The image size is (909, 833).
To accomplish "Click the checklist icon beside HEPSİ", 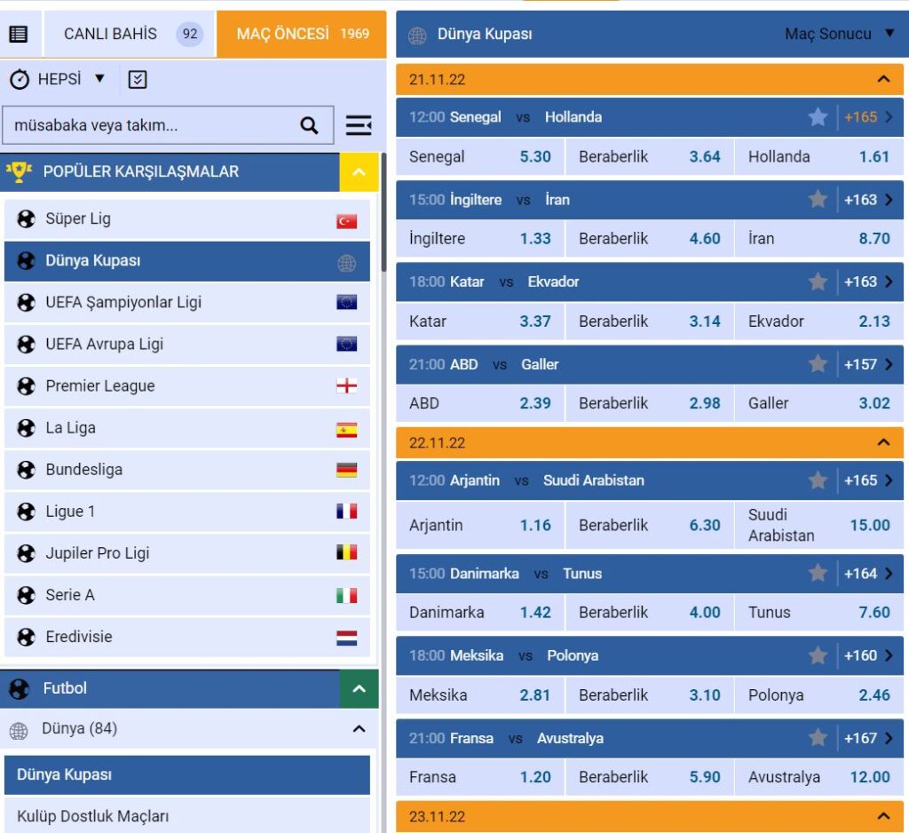I will 138,80.
